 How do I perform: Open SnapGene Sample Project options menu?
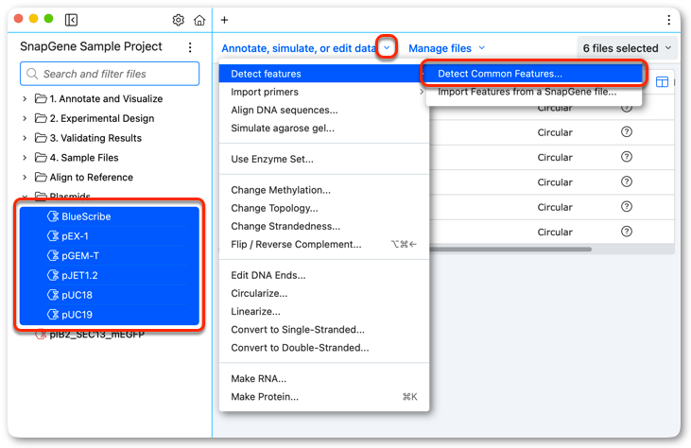[190, 47]
